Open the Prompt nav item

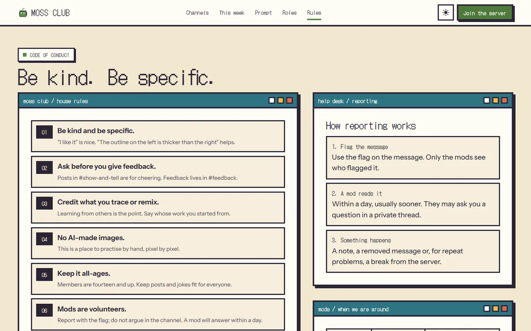(x=263, y=13)
